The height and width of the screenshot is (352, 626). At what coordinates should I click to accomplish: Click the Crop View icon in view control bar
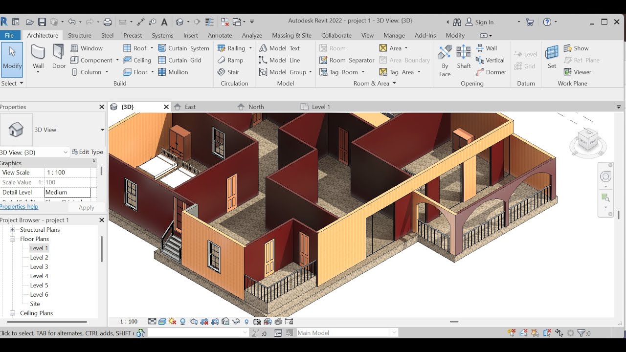(204, 322)
